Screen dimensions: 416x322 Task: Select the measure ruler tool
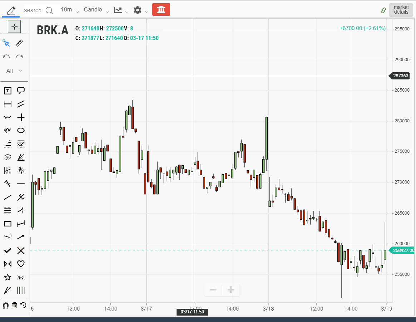coord(20,43)
